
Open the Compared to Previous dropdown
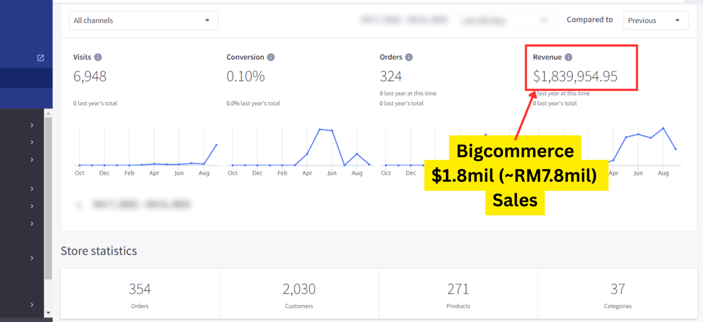pyautogui.click(x=655, y=21)
